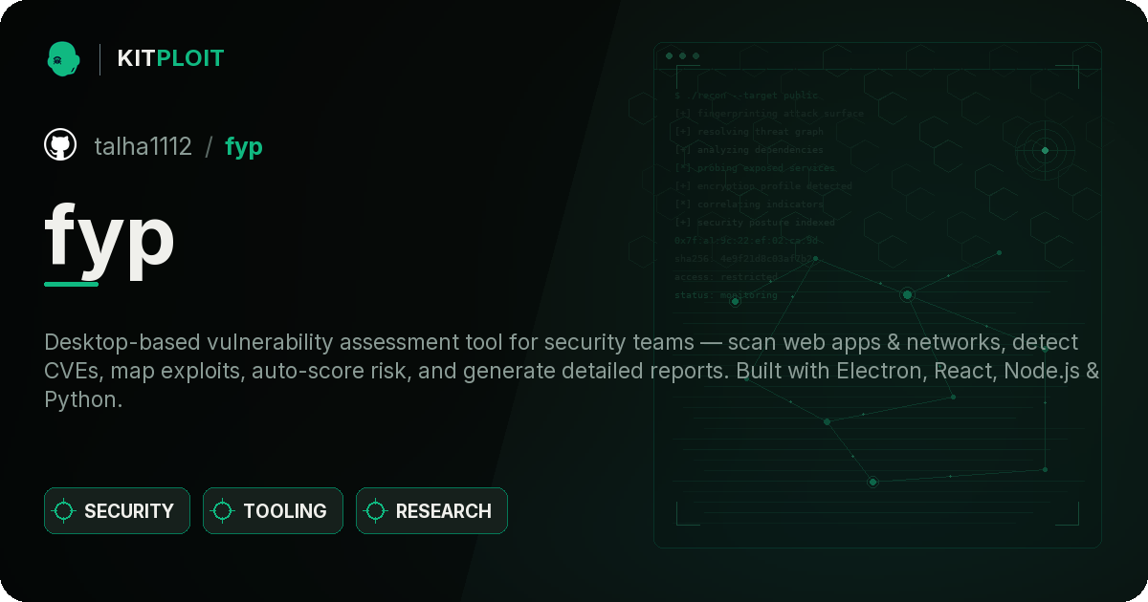The image size is (1148, 602).
Task: Open the SECURITY tag
Action: tap(117, 511)
